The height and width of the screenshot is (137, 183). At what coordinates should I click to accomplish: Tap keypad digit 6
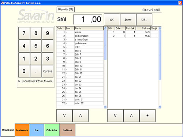[48, 46]
